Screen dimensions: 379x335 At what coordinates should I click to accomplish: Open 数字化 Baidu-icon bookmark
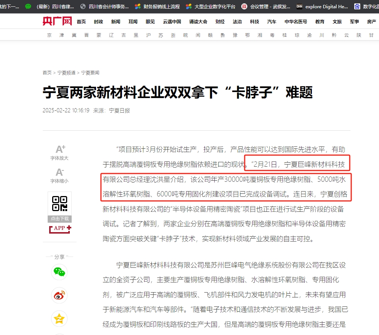coord(367,6)
